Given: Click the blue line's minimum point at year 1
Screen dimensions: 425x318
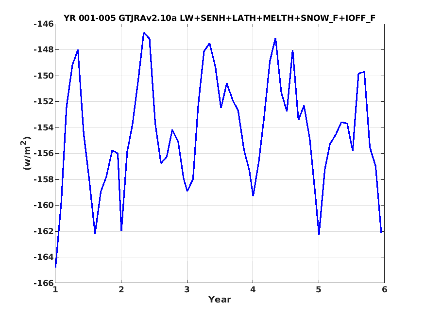Looking at the screenshot, I should pos(55,267).
